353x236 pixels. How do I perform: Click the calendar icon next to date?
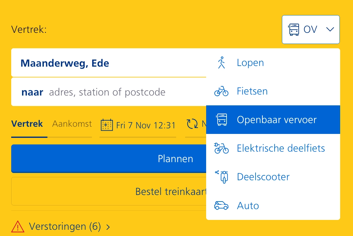[107, 125]
